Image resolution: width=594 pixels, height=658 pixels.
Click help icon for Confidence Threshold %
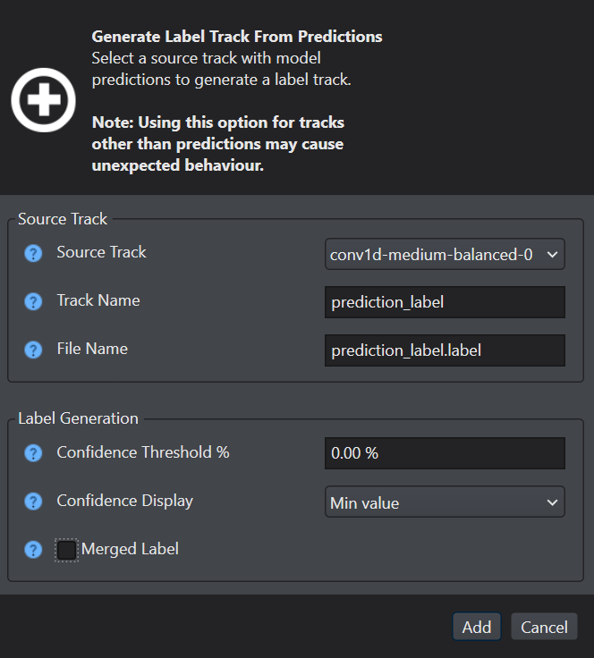coord(33,453)
